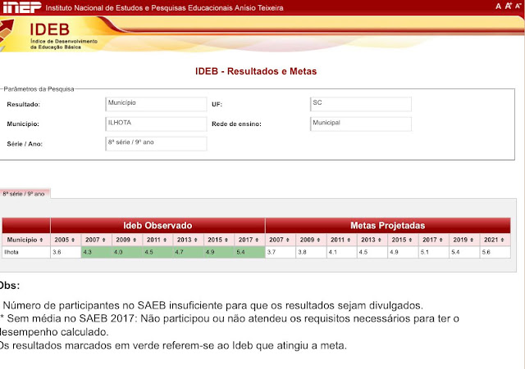This screenshot has width=525, height=369.
Task: Click the Metas Projetadas header
Action: 388,225
